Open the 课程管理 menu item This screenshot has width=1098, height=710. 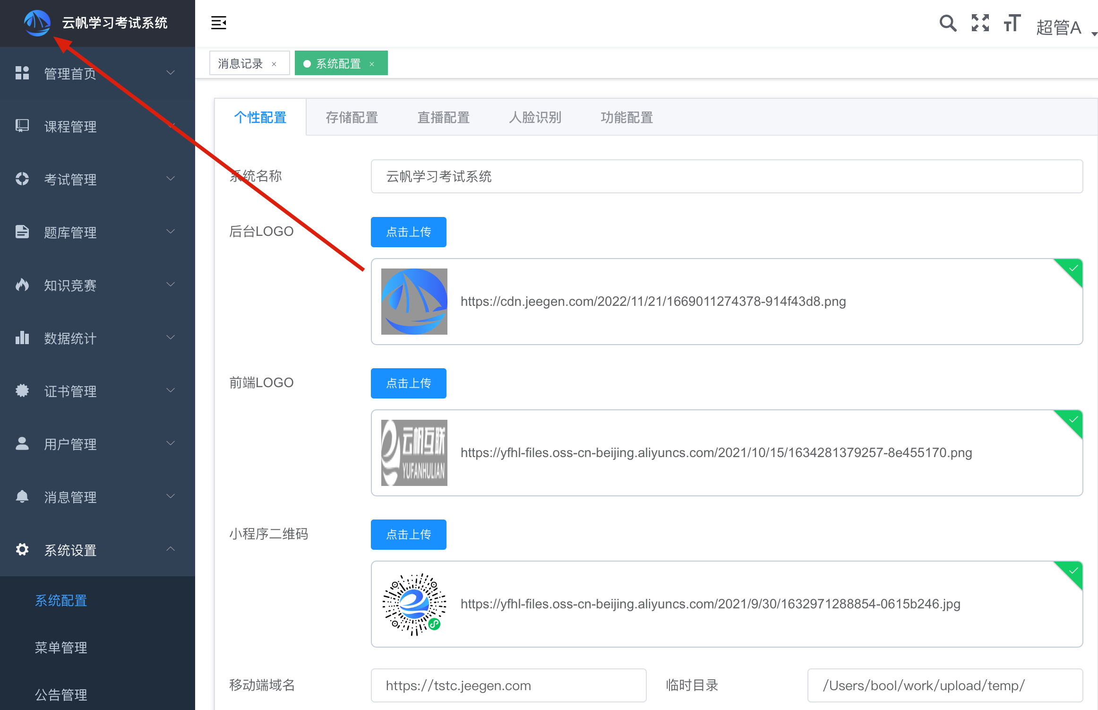tap(97, 126)
